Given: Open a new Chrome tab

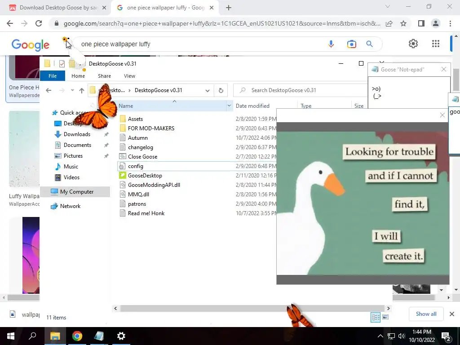Looking at the screenshot, I should click(x=229, y=8).
